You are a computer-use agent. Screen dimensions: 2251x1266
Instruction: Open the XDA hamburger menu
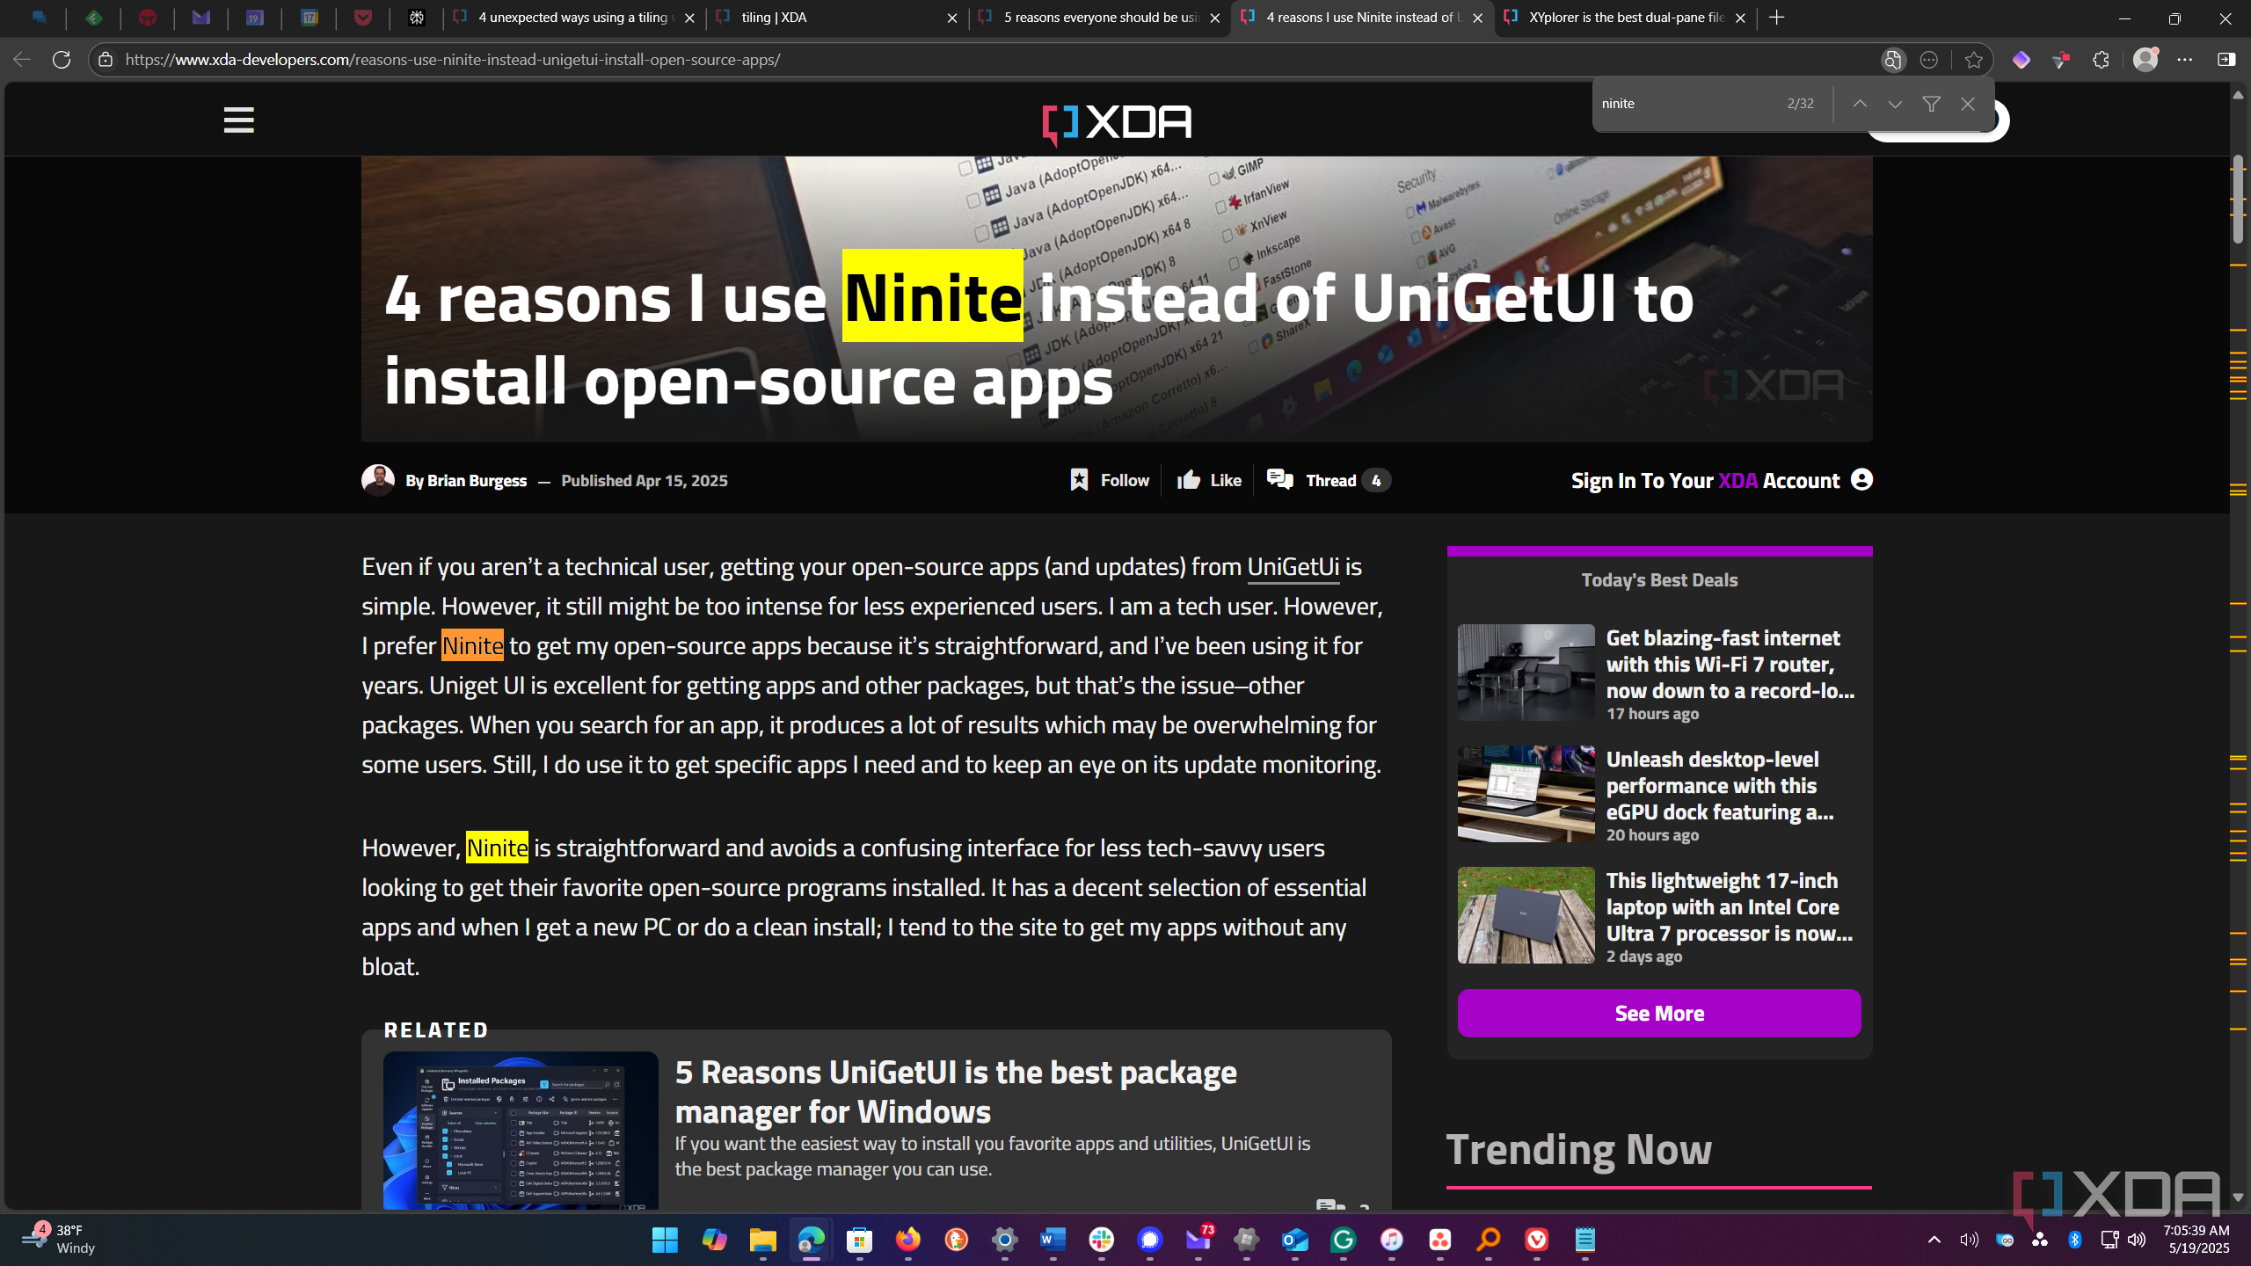coord(238,120)
